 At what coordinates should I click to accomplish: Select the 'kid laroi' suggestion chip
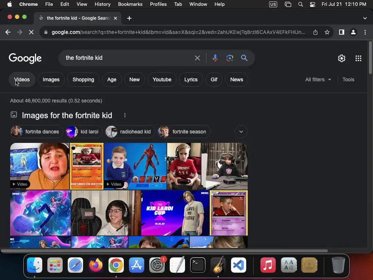coord(84,132)
